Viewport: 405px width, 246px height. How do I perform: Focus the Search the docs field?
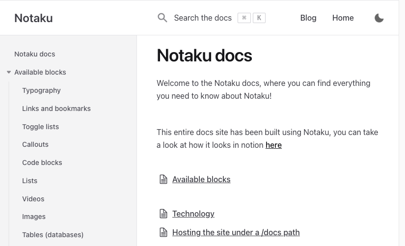point(203,18)
